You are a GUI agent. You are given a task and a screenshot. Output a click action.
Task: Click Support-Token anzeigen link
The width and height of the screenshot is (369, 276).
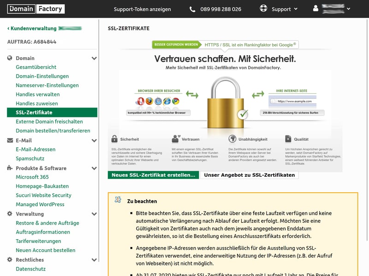tap(142, 9)
